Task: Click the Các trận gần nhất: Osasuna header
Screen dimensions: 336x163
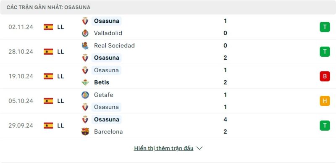Action: [48, 7]
